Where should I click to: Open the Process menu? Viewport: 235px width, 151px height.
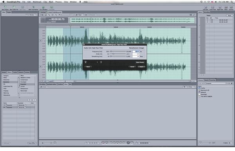(x=58, y=2)
